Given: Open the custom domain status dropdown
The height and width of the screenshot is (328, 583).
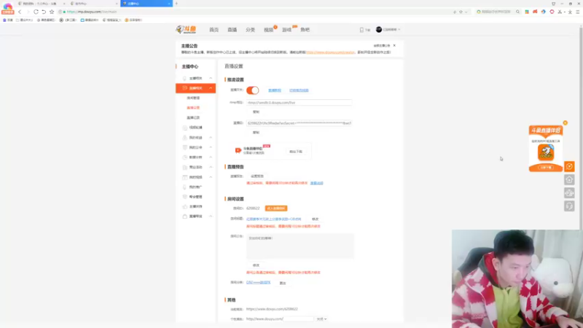Looking at the screenshot, I should [x=321, y=319].
